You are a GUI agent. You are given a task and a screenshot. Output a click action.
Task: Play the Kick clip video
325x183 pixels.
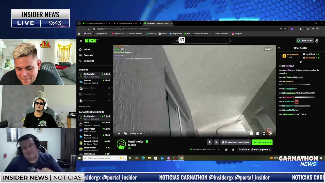[119, 133]
